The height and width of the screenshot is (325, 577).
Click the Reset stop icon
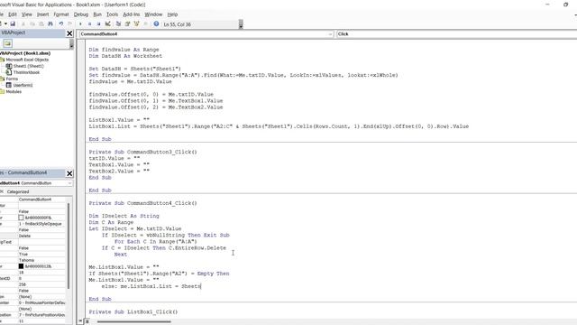point(98,24)
